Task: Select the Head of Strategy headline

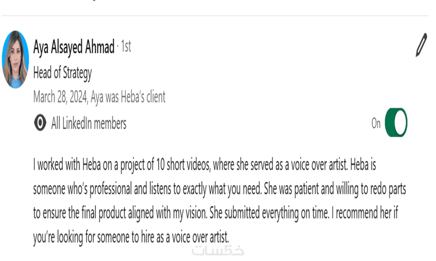Action: point(63,73)
